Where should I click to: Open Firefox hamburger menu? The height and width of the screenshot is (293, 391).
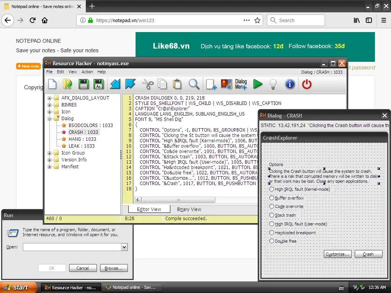click(384, 20)
